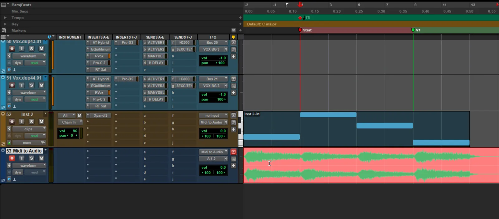The height and width of the screenshot is (219, 499).
Task: Open track view selector 'waveform' on track 50
Action: coord(29,56)
